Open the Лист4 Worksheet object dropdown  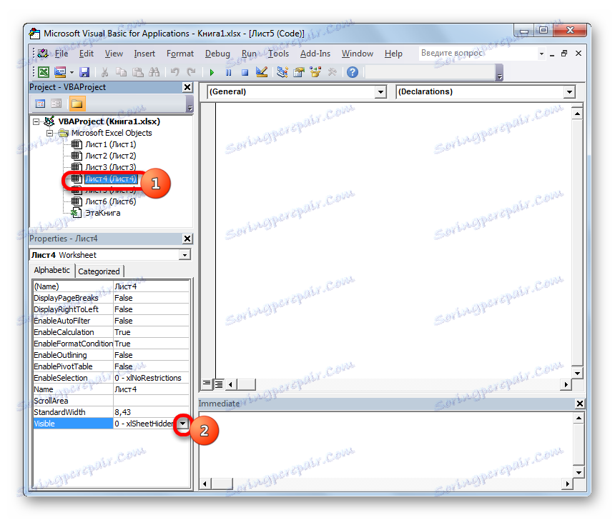pyautogui.click(x=184, y=255)
